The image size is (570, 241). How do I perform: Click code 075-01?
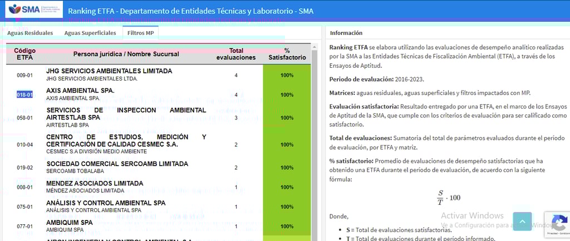(24, 207)
